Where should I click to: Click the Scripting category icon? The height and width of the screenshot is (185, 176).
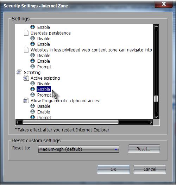click(19, 72)
